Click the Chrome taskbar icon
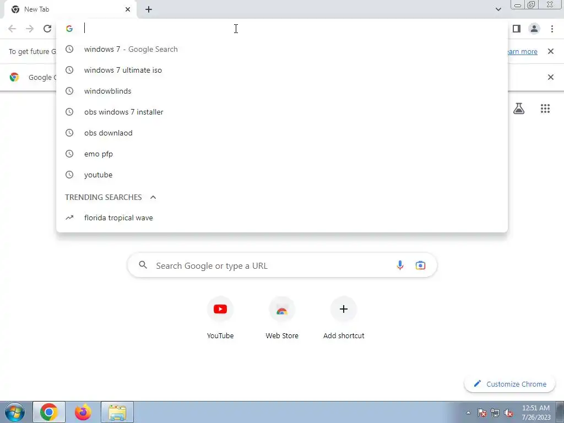This screenshot has width=564, height=423. [x=49, y=412]
